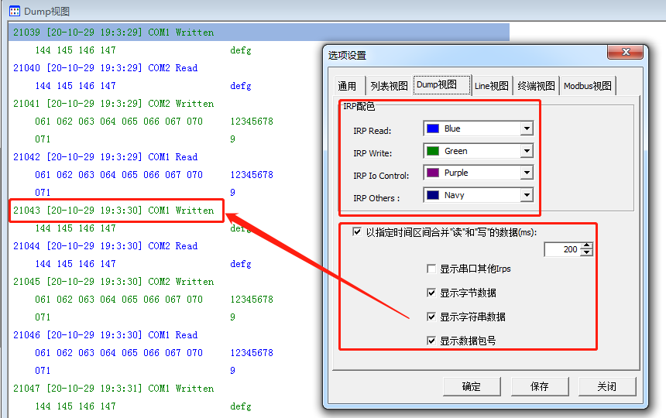Close the 选项设置 dialog with X

624,53
